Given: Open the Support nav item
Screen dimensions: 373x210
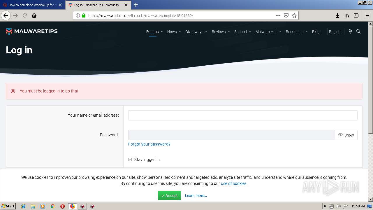Looking at the screenshot, I should [x=241, y=32].
